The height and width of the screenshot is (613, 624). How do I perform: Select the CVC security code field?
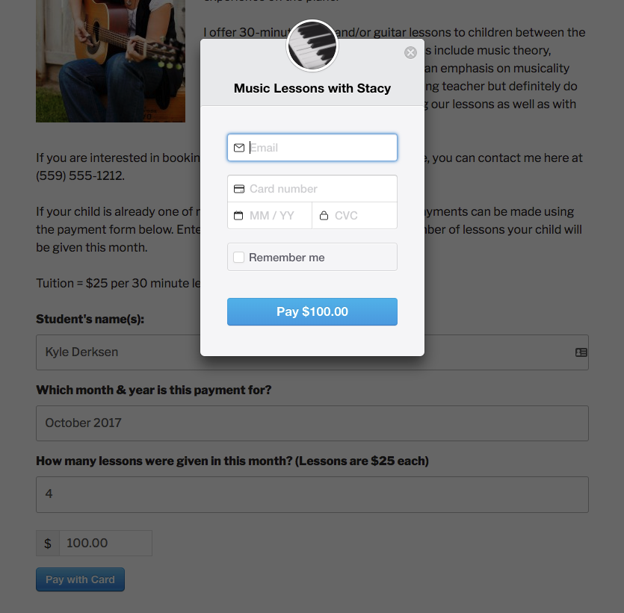point(354,216)
